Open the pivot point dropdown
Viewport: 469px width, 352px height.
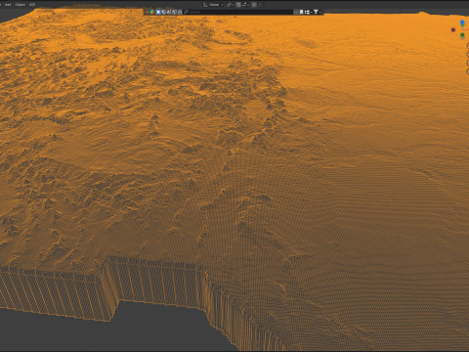(229, 5)
